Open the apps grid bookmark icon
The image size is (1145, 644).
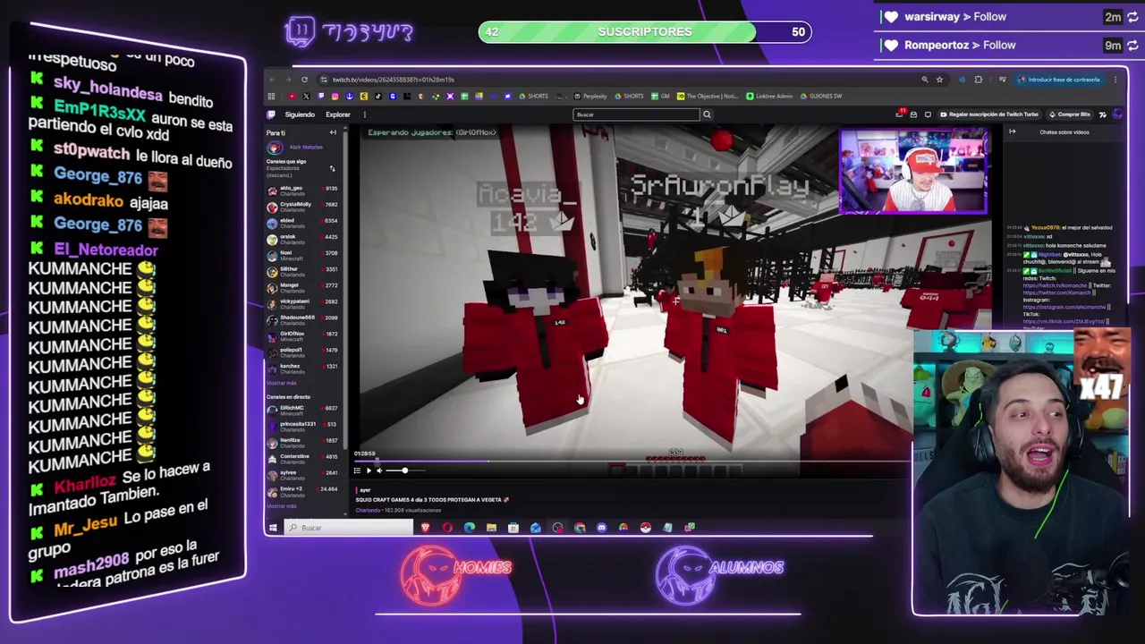coord(271,96)
